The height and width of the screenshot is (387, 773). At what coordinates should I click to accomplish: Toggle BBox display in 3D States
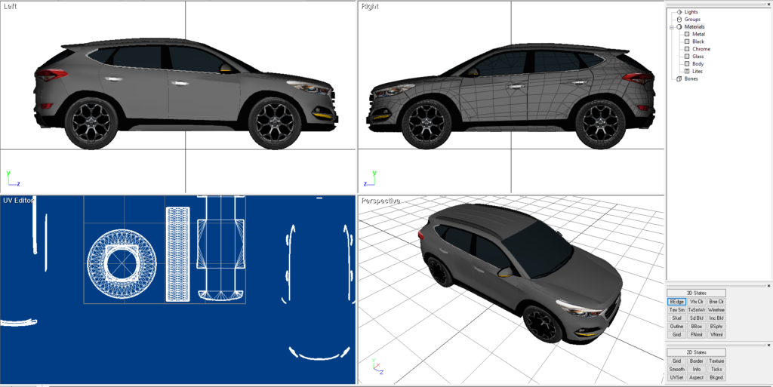(696, 327)
